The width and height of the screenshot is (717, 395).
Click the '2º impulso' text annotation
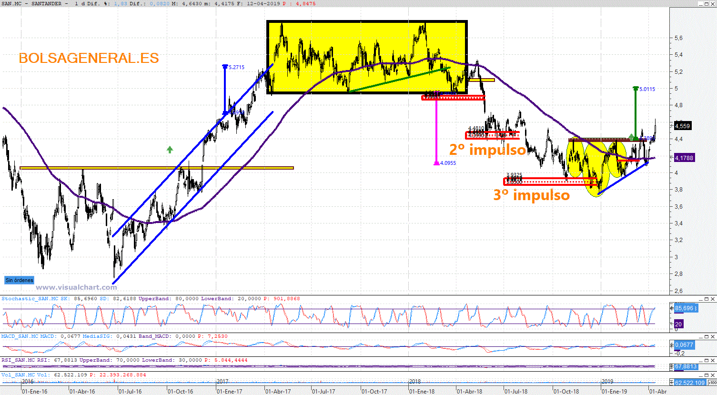click(x=487, y=150)
